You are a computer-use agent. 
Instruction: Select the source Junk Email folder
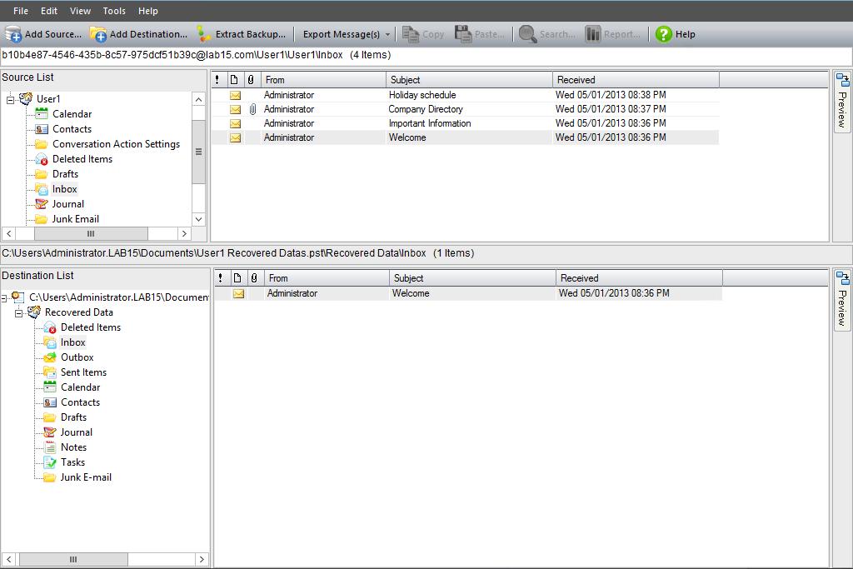(x=76, y=218)
